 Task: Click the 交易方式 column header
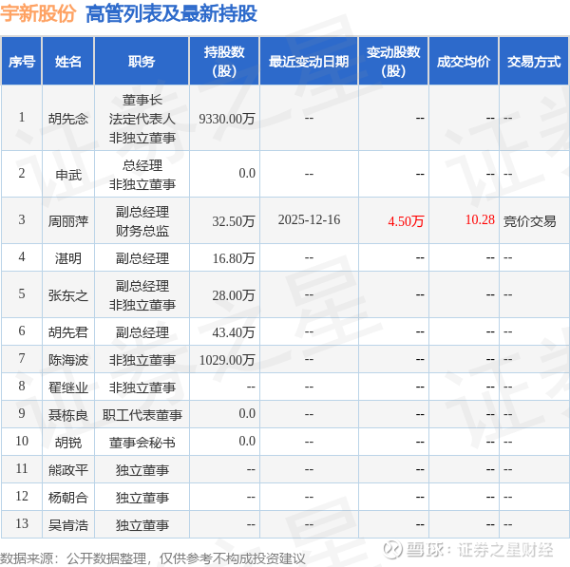click(x=534, y=61)
